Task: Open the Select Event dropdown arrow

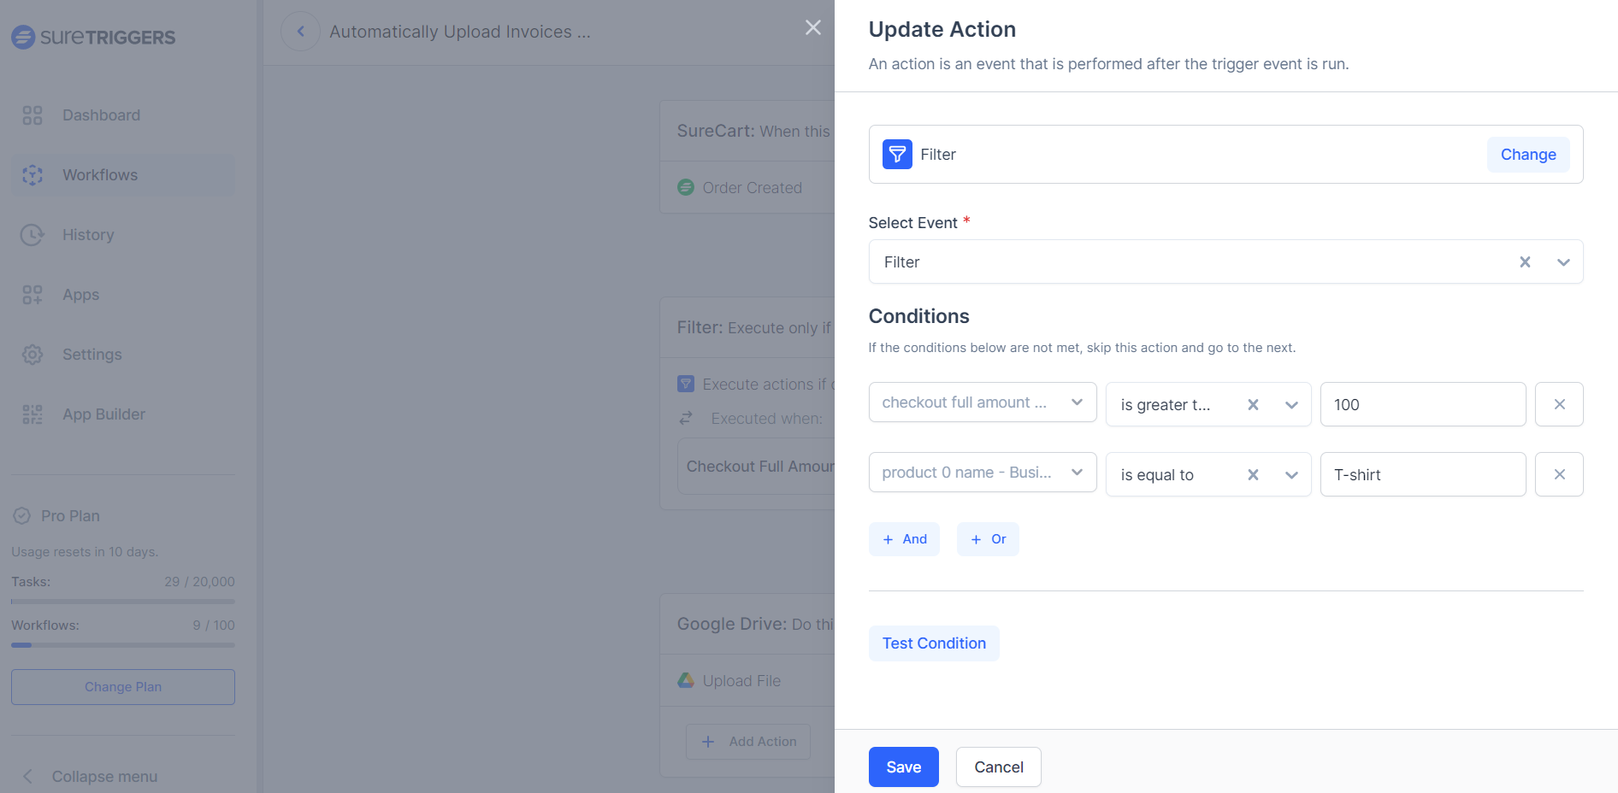Action: coord(1563,262)
